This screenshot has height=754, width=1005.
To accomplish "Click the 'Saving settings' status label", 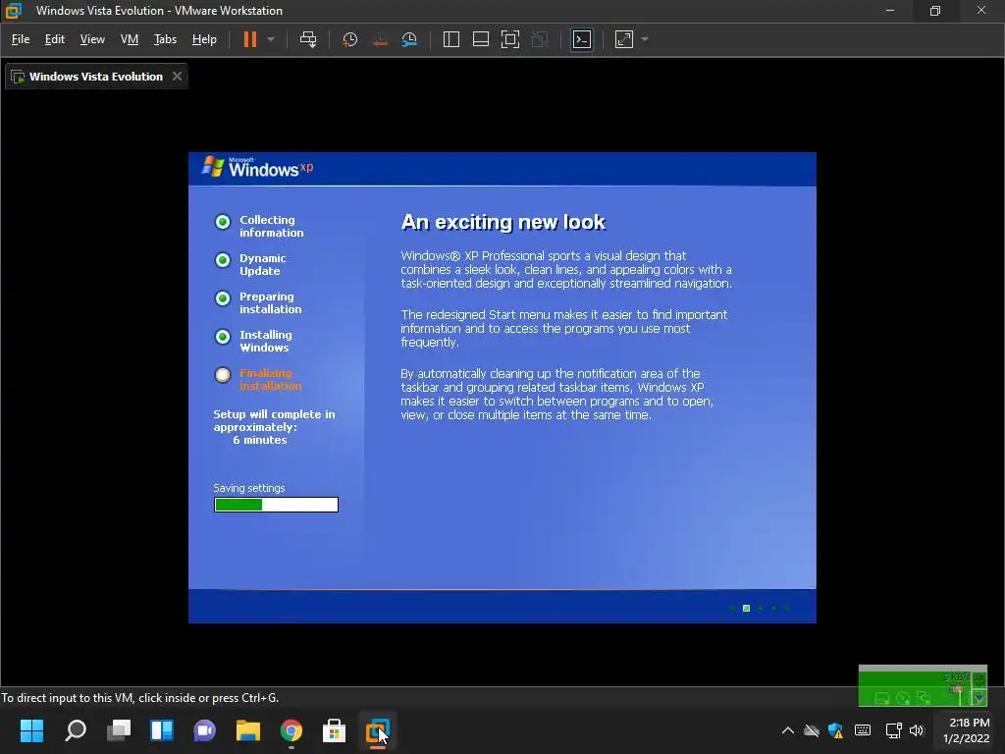I will click(x=248, y=488).
